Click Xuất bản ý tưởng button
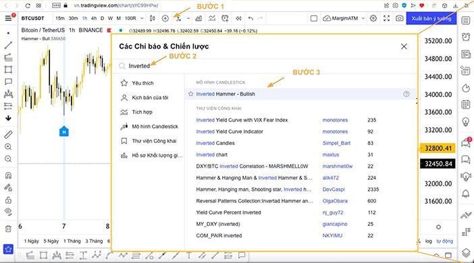Screen dimensions: 474x263 click(x=431, y=18)
